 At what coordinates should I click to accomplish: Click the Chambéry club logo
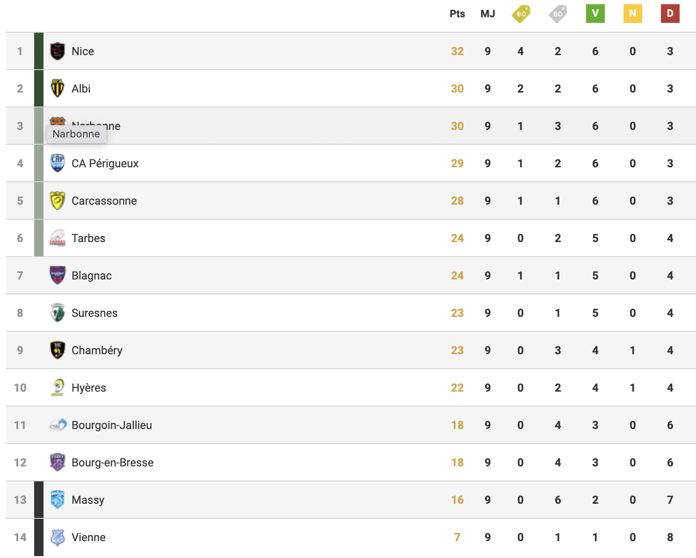pyautogui.click(x=58, y=350)
